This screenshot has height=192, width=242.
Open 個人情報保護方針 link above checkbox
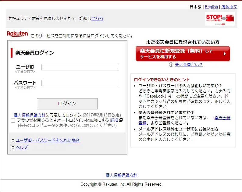tap(30, 115)
